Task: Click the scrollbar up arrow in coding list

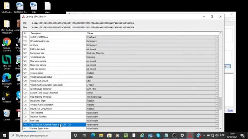Action: [x=220, y=33]
